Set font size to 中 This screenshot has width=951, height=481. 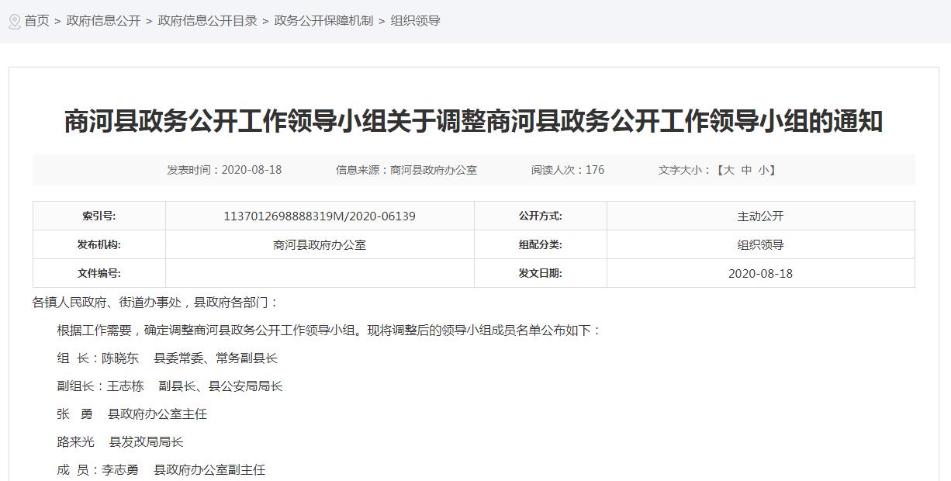pyautogui.click(x=746, y=170)
